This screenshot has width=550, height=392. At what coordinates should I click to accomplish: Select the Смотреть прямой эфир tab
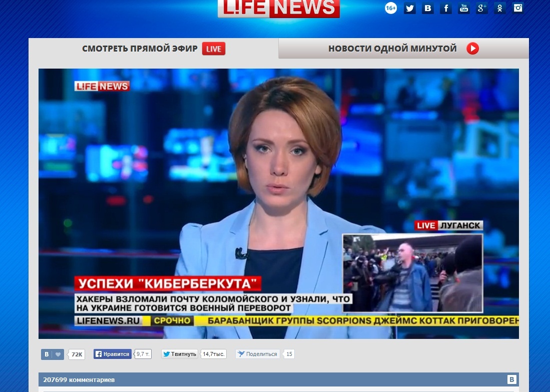pyautogui.click(x=154, y=49)
